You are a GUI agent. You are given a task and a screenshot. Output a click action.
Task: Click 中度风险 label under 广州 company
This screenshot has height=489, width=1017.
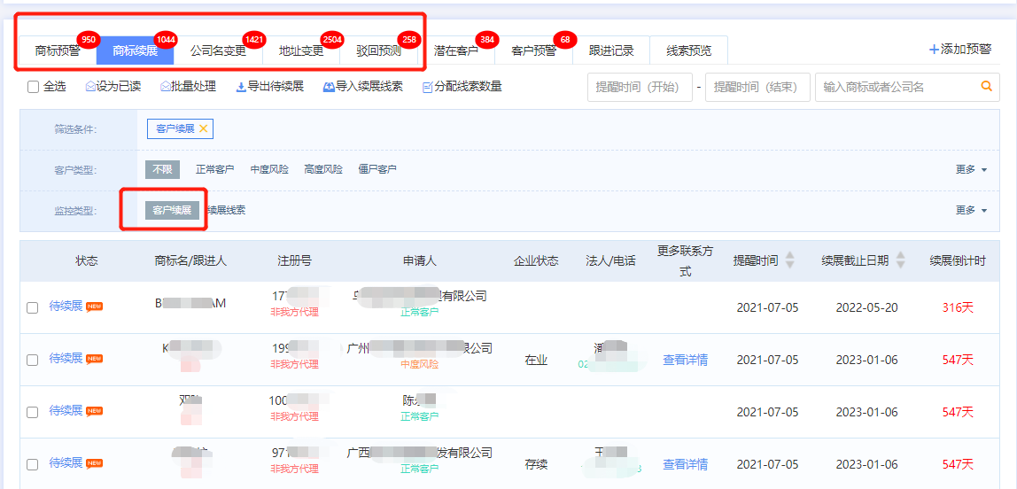coord(420,364)
